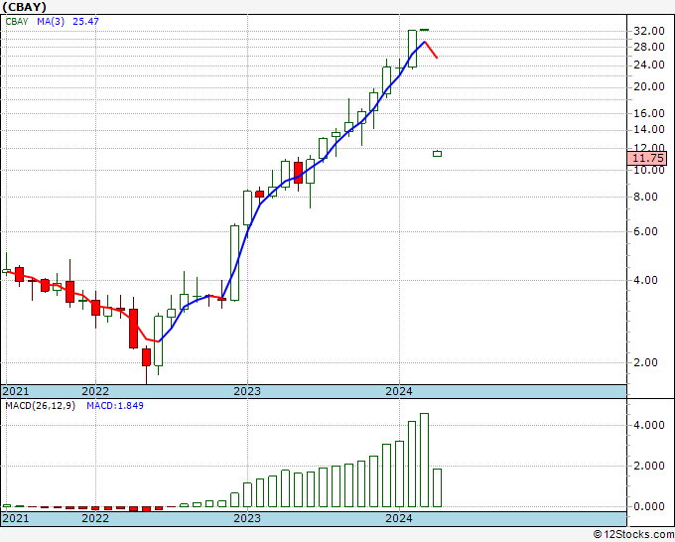The height and width of the screenshot is (542, 675).
Task: Click the 2.00 price axis label
Action: click(x=645, y=363)
